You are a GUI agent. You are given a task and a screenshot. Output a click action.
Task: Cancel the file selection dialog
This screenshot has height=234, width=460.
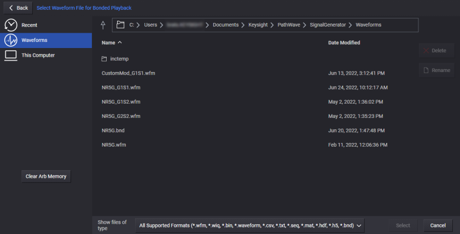click(x=438, y=225)
